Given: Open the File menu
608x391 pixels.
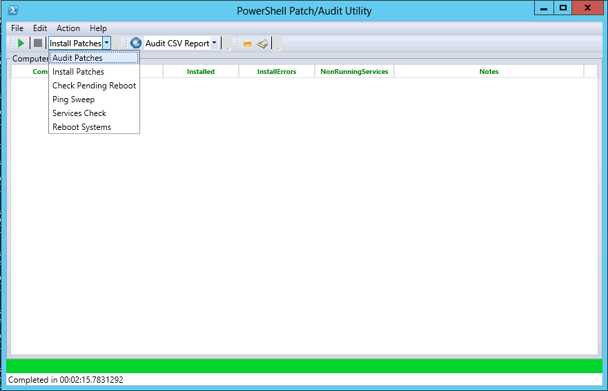Looking at the screenshot, I should click(x=17, y=28).
